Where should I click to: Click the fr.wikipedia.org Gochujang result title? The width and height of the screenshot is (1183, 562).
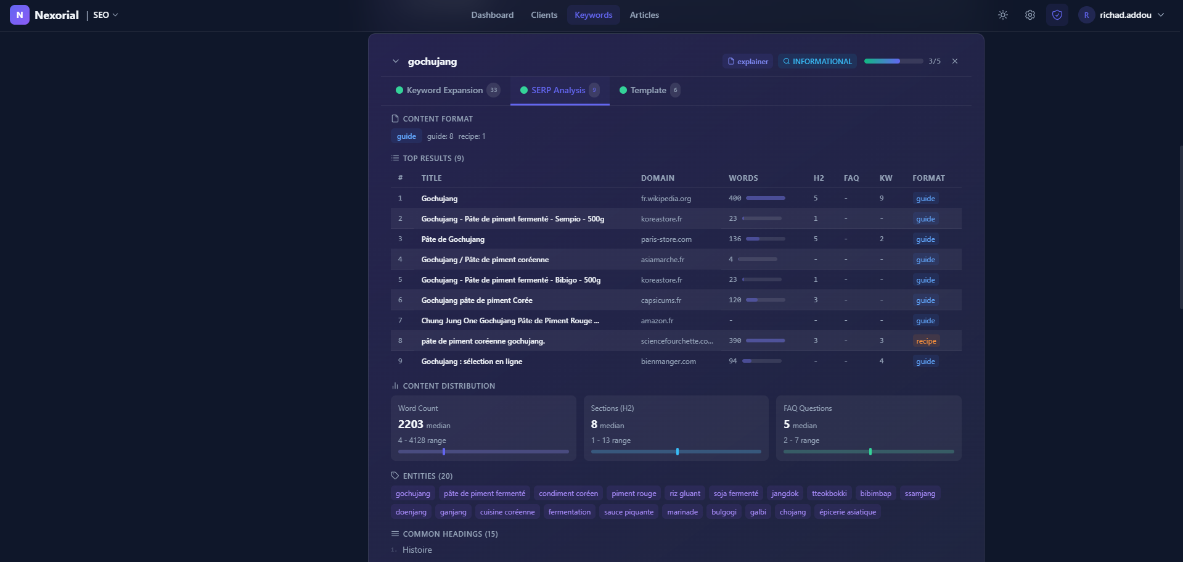click(x=440, y=199)
